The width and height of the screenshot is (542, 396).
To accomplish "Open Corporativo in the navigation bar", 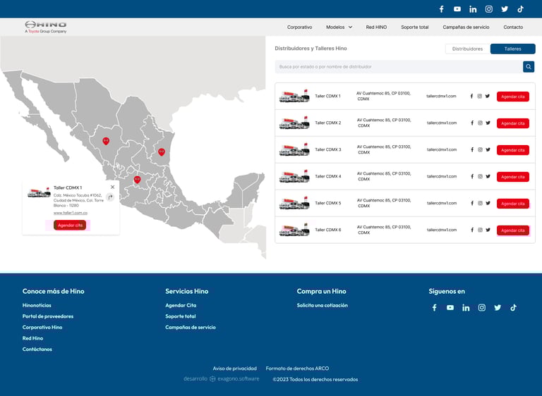I will pyautogui.click(x=299, y=27).
